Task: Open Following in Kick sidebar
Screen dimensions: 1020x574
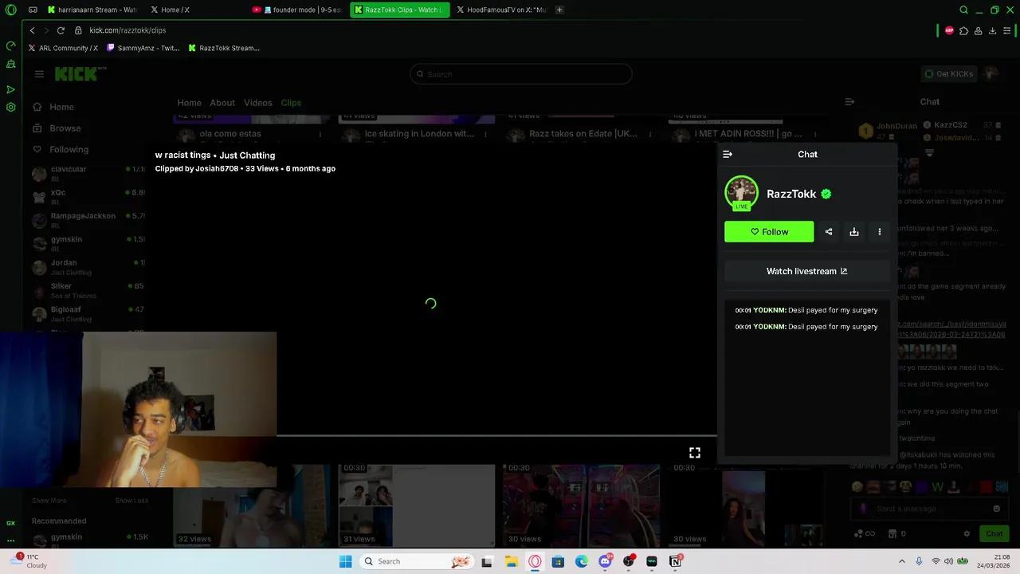Action: pyautogui.click(x=69, y=150)
